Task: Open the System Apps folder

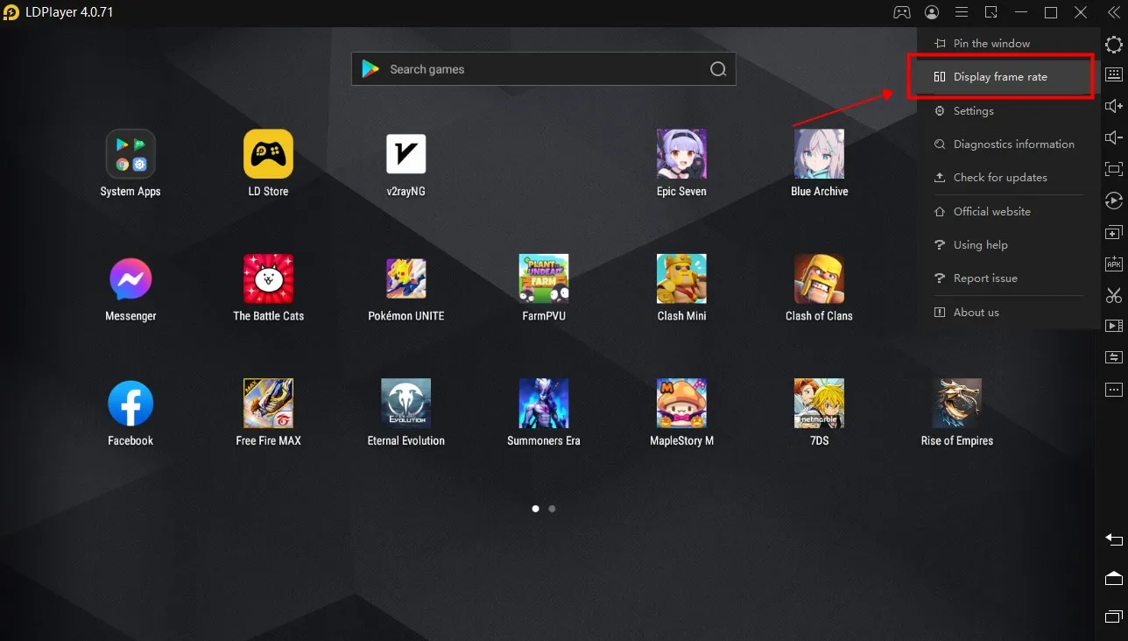Action: tap(130, 154)
